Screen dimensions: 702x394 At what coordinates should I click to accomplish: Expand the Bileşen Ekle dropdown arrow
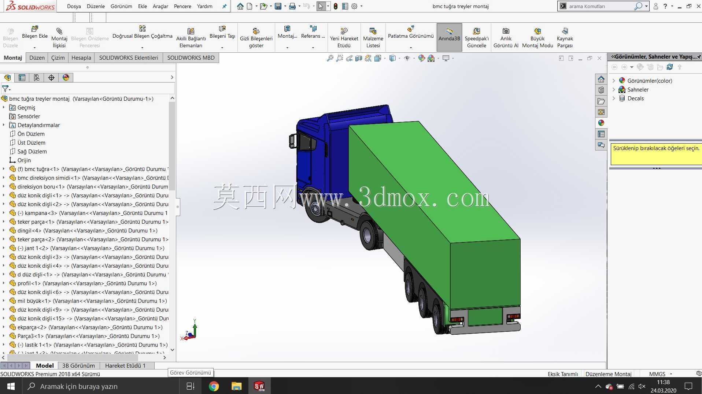click(x=35, y=47)
